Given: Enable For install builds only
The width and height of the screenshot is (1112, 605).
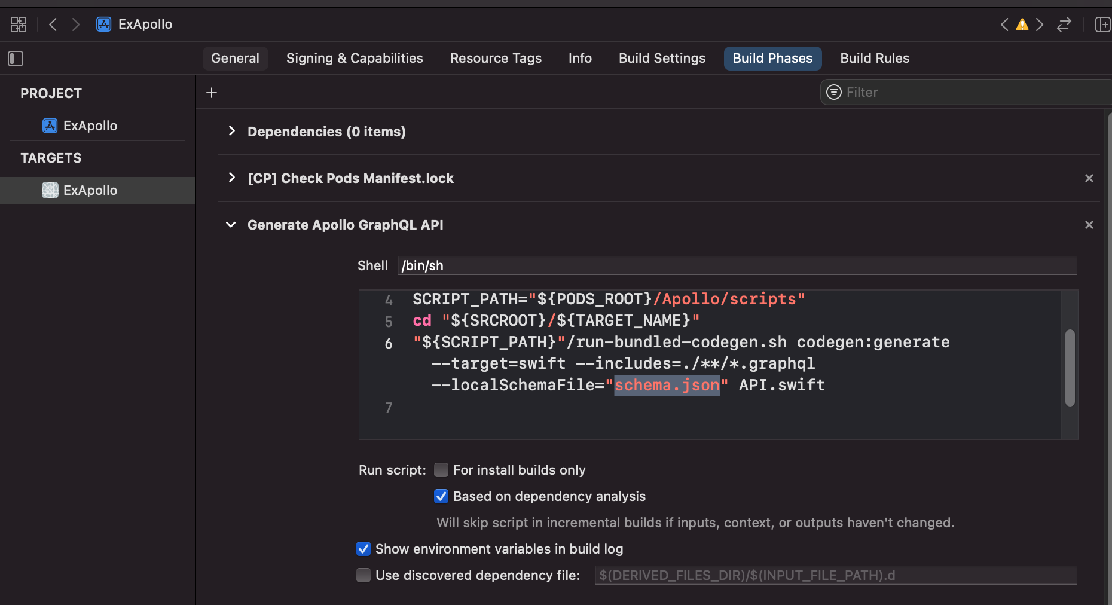Looking at the screenshot, I should coord(441,470).
